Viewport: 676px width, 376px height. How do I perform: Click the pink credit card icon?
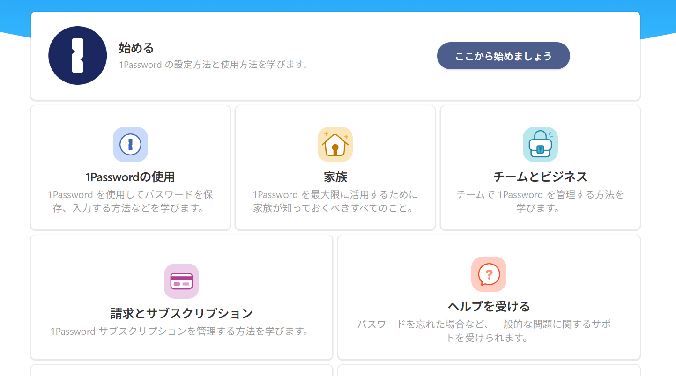181,281
